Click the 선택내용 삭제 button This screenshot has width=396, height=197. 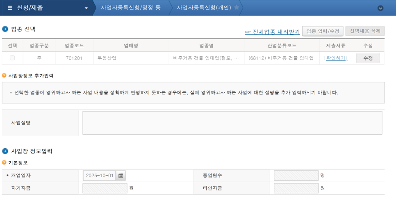365,31
